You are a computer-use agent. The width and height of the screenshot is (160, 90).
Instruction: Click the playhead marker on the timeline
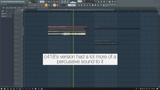point(73,11)
